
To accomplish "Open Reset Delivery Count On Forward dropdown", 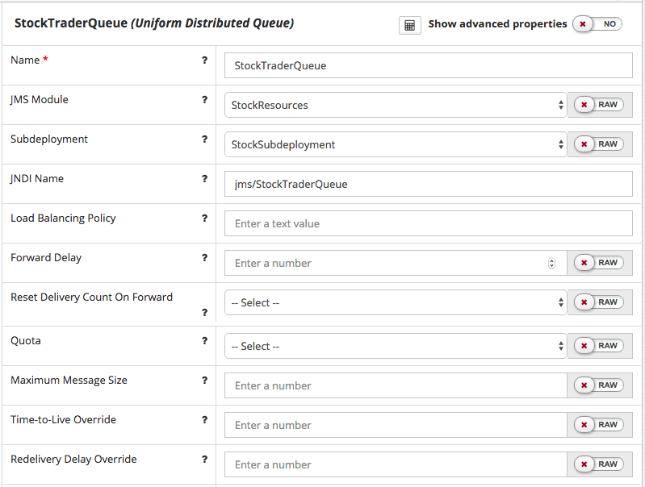I will tap(396, 302).
